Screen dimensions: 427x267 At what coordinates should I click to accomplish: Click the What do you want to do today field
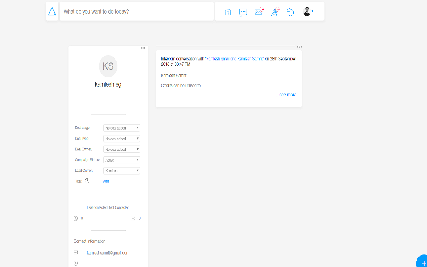coord(137,11)
